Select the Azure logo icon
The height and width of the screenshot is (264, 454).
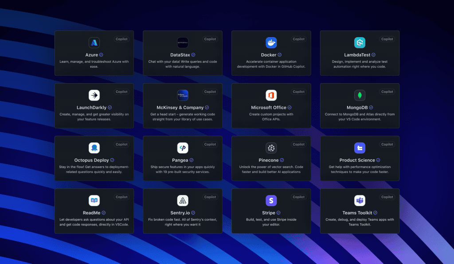point(94,42)
